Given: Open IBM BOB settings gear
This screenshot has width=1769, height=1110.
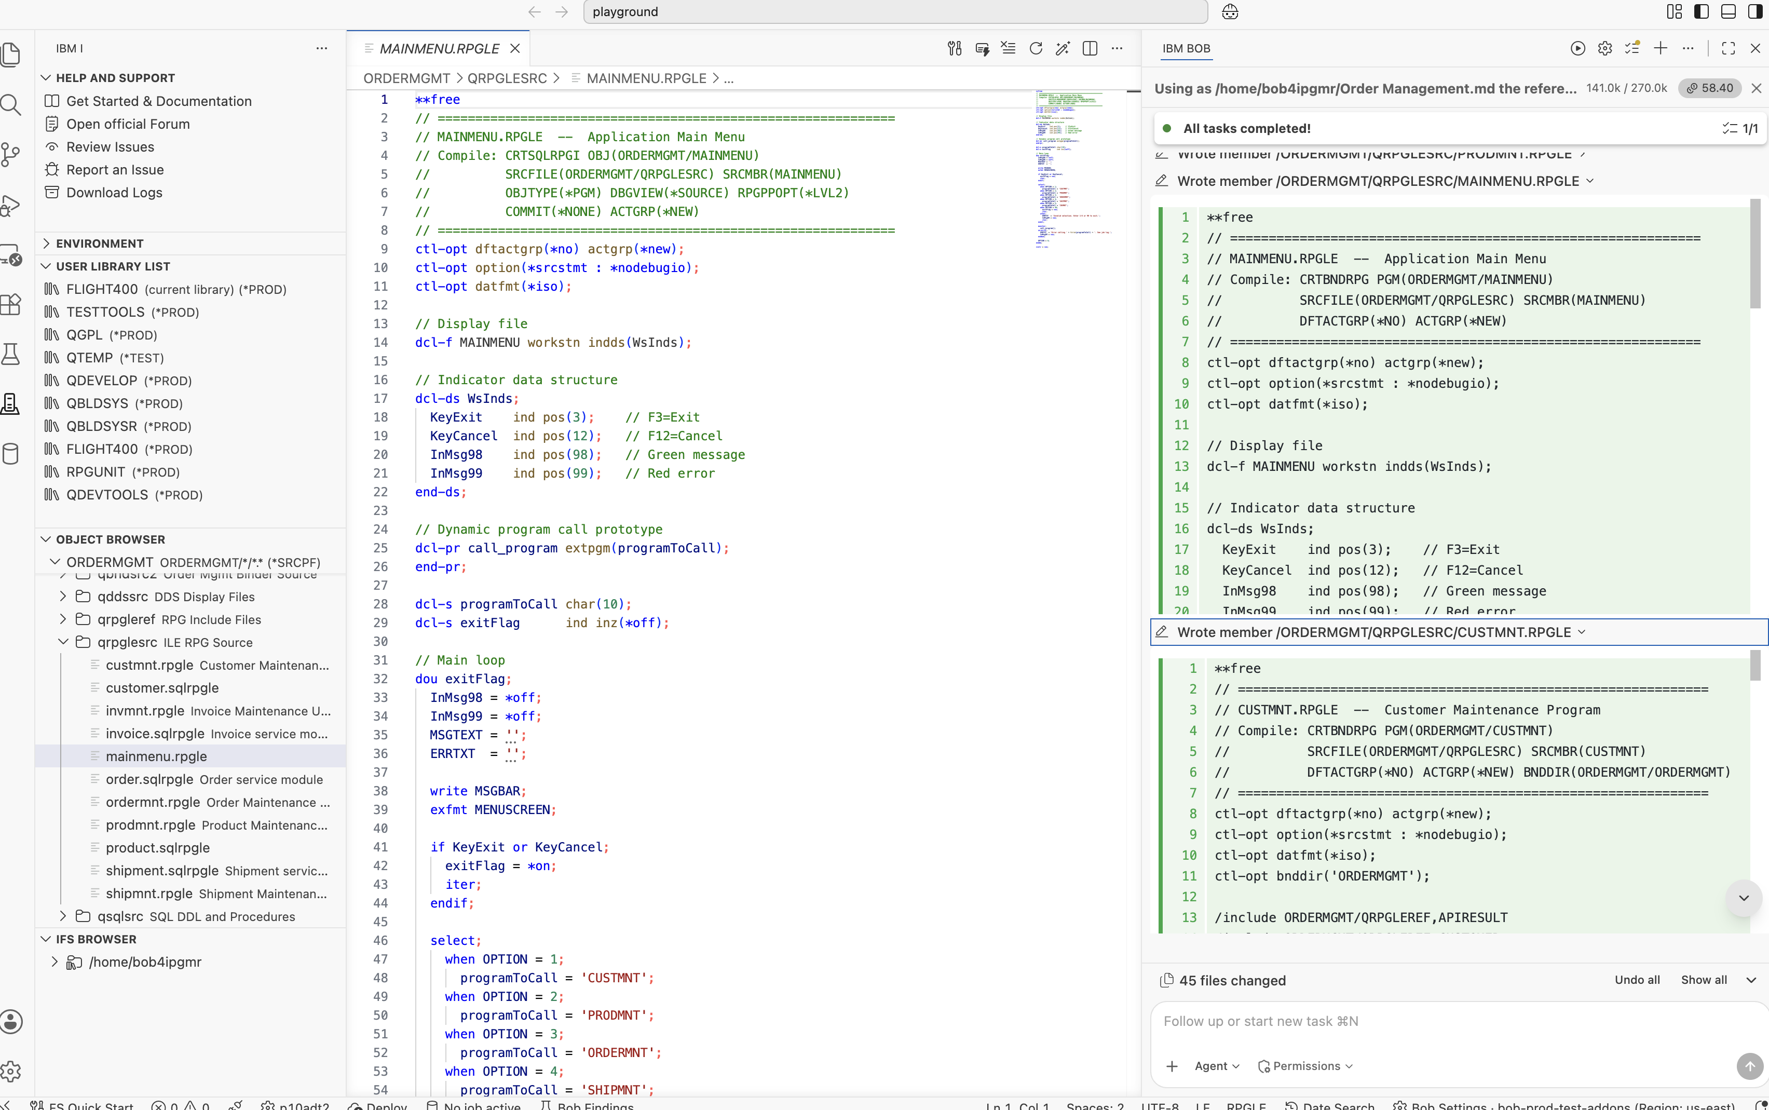Looking at the screenshot, I should (x=1604, y=48).
